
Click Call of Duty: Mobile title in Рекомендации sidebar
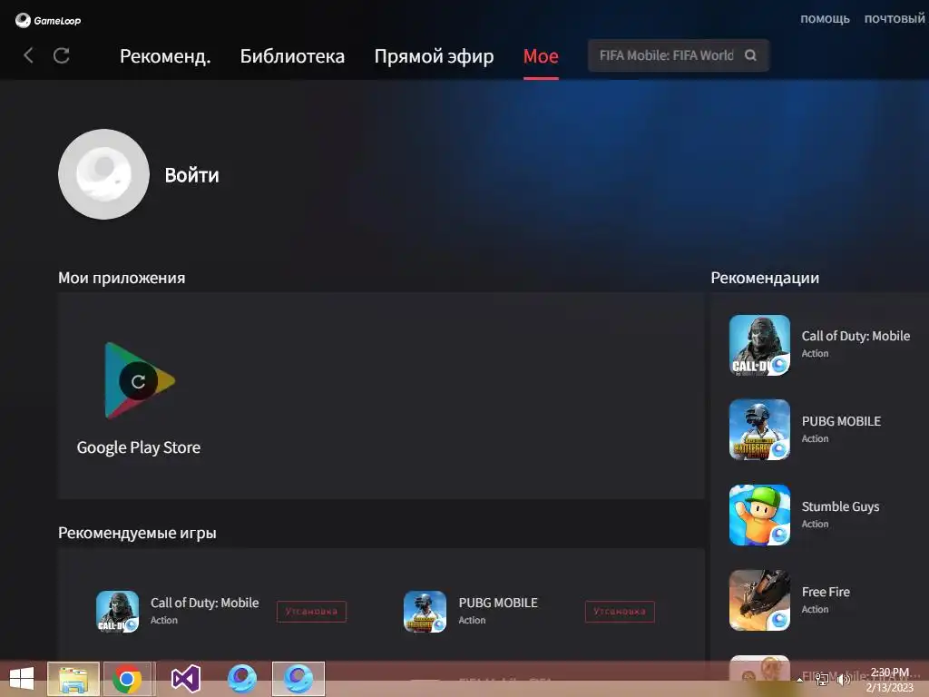856,336
